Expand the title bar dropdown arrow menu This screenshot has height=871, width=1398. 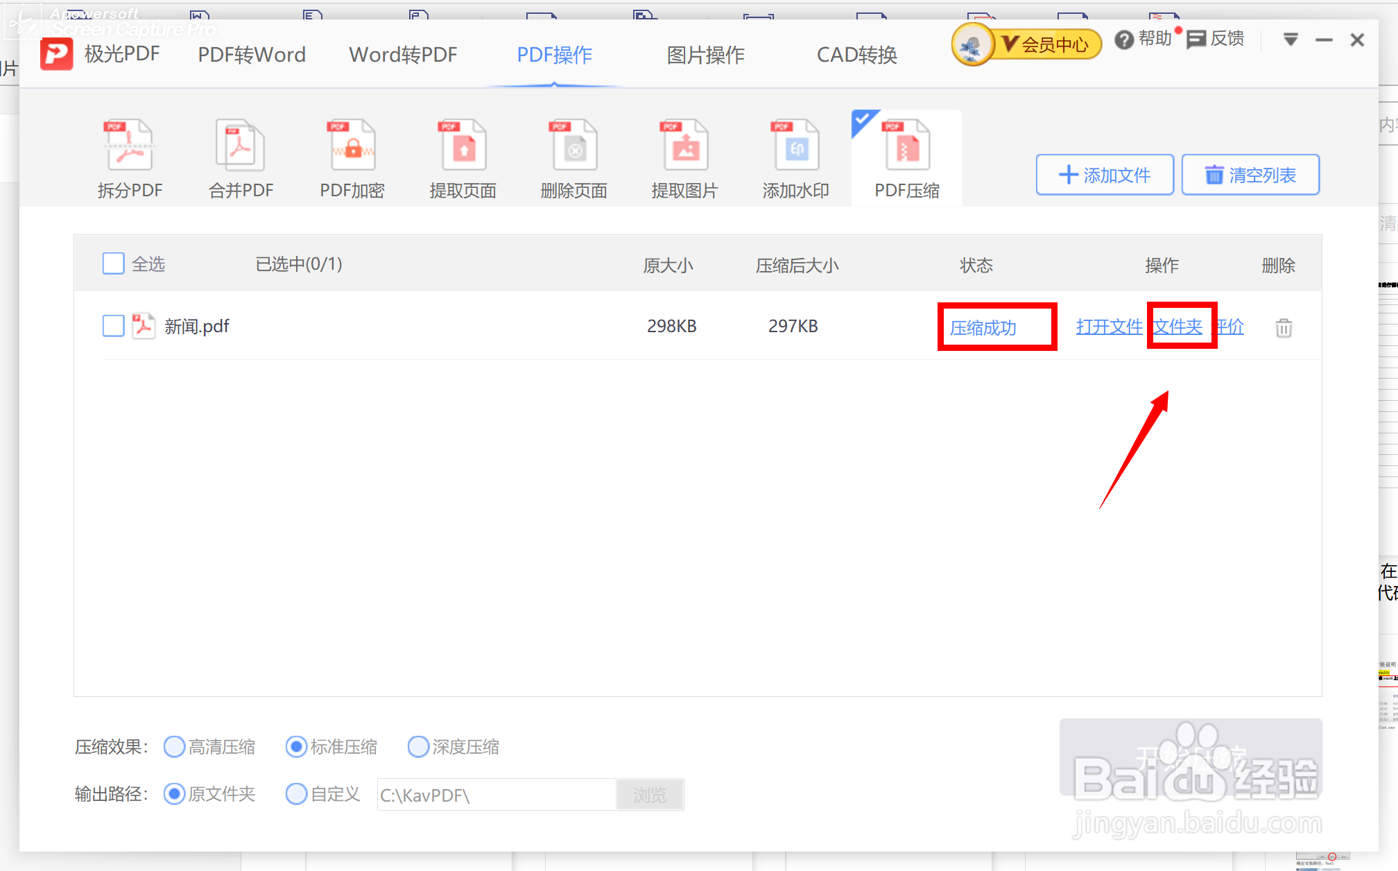pyautogui.click(x=1291, y=40)
